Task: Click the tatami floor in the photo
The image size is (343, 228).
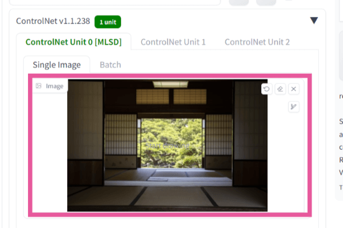Action: click(x=167, y=196)
